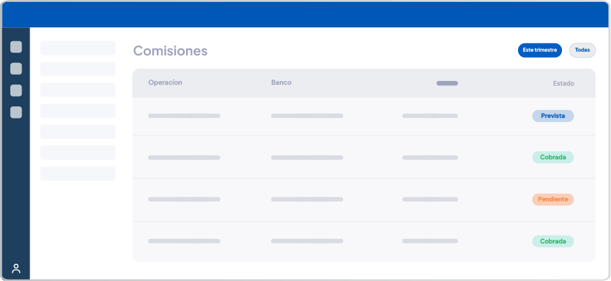Sort by the Operacion column header
Screen dimensions: 611x281
click(165, 83)
